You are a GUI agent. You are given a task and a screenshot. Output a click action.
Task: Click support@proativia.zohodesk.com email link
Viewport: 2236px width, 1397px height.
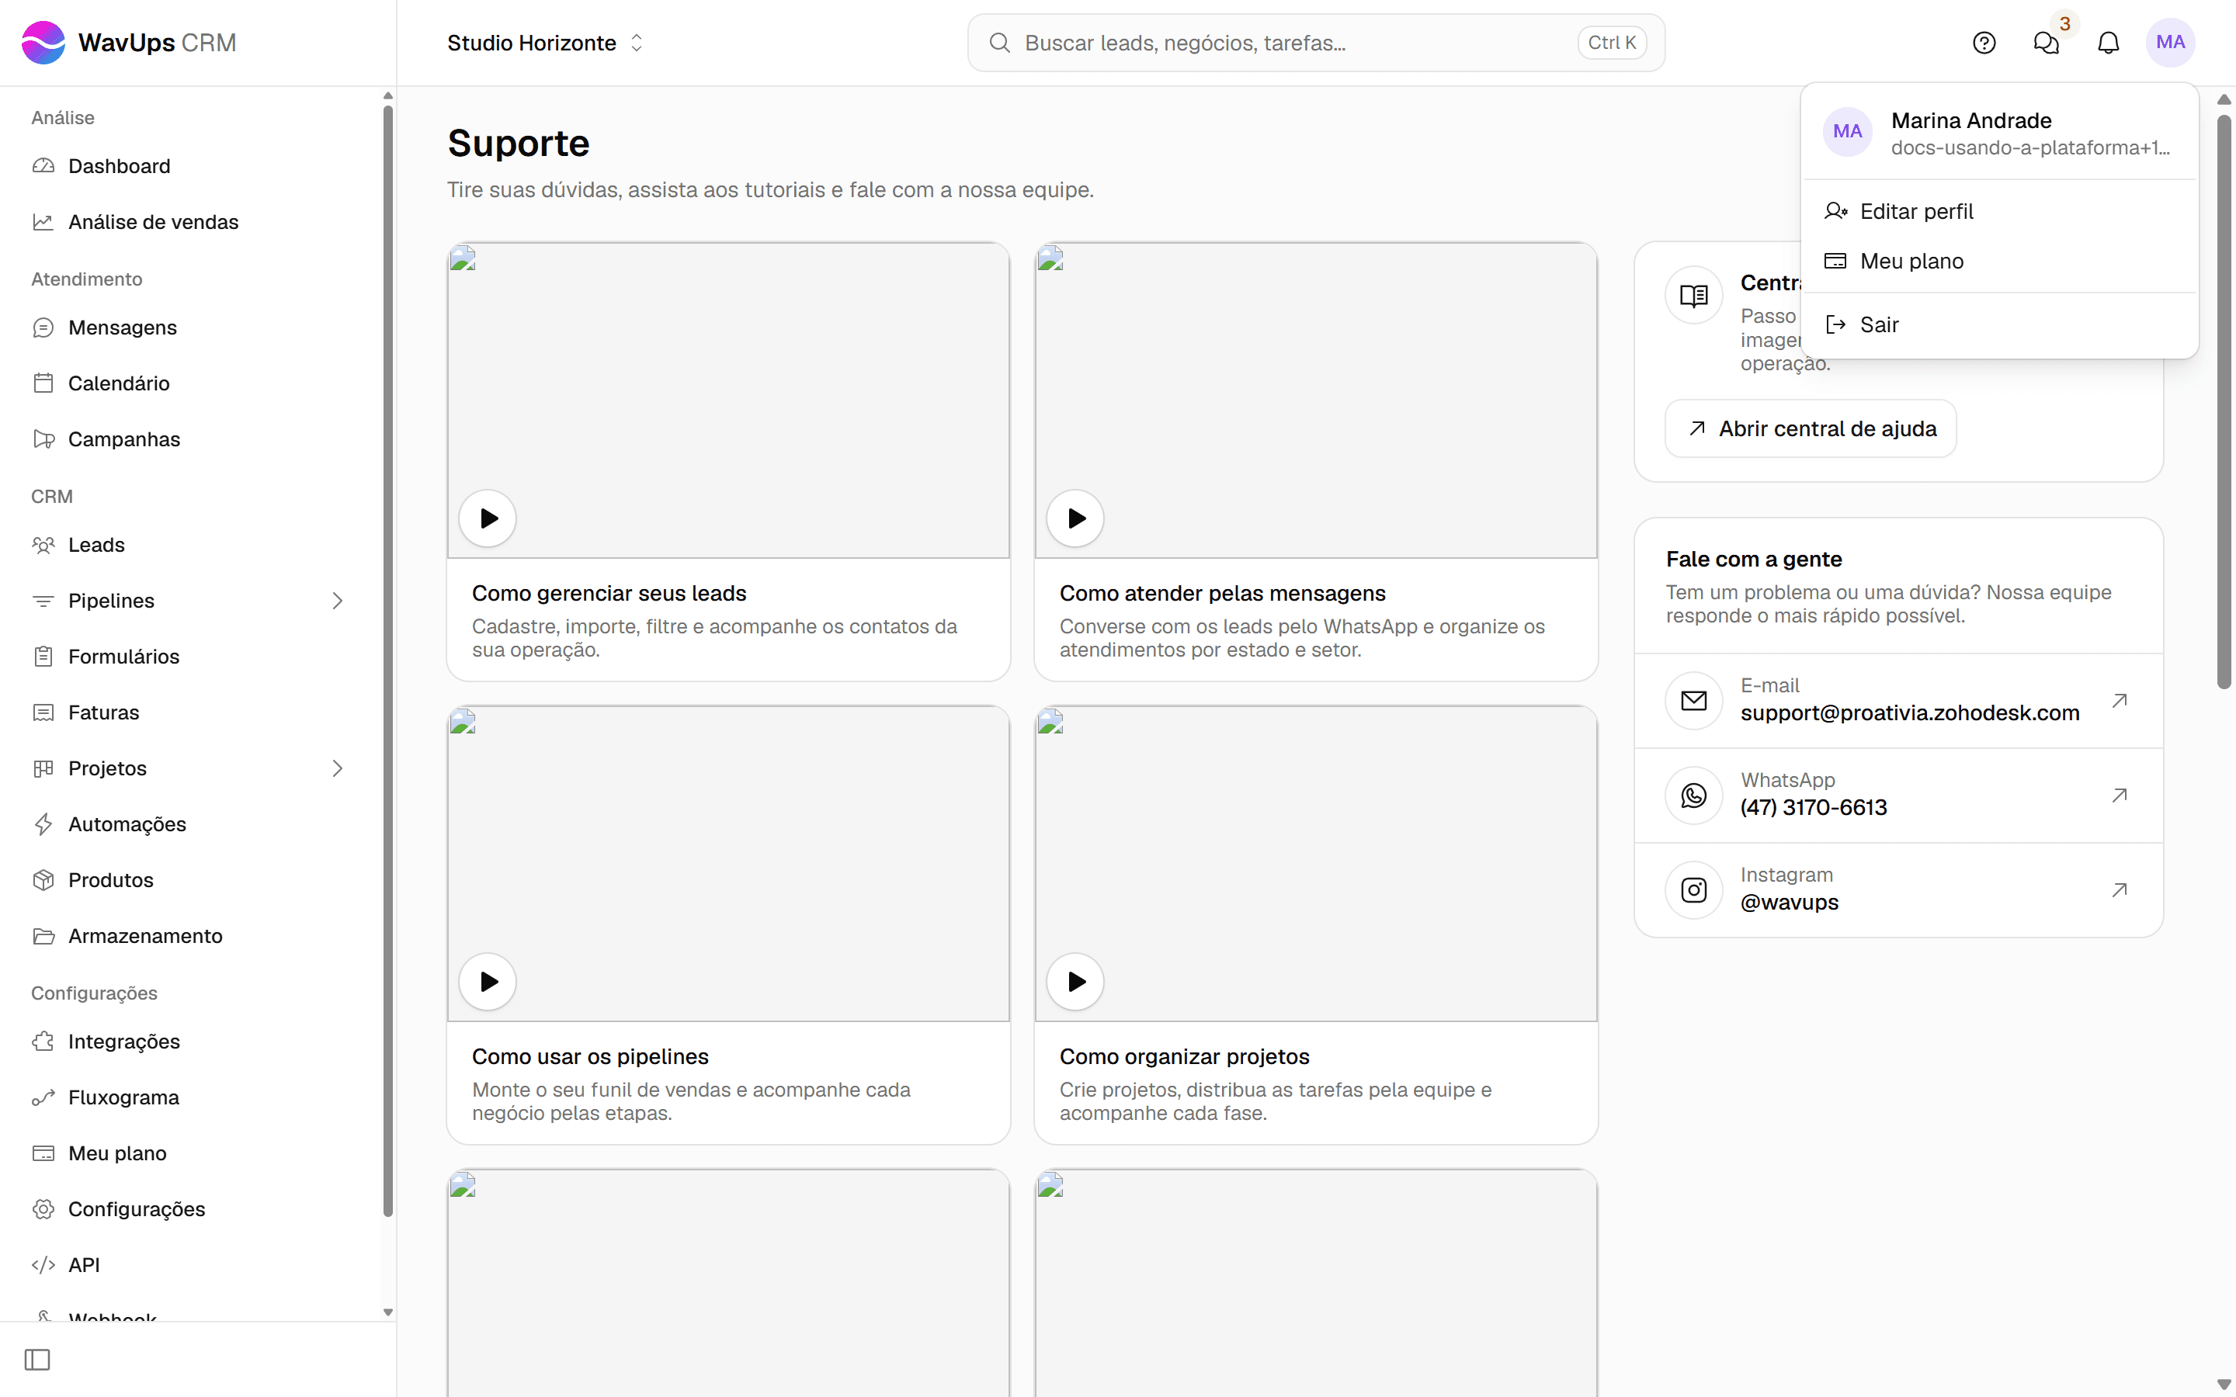(x=1910, y=713)
